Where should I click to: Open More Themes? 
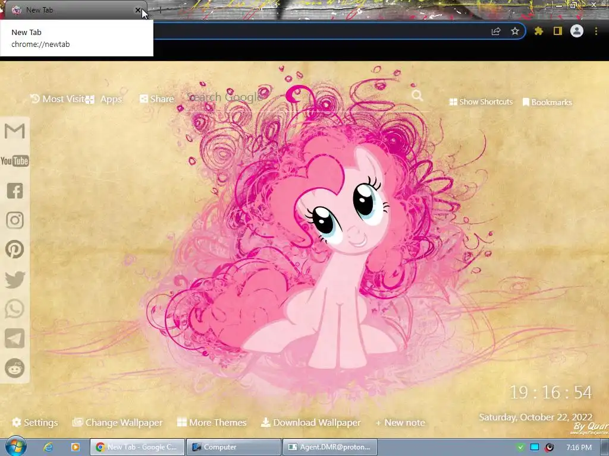[212, 423]
